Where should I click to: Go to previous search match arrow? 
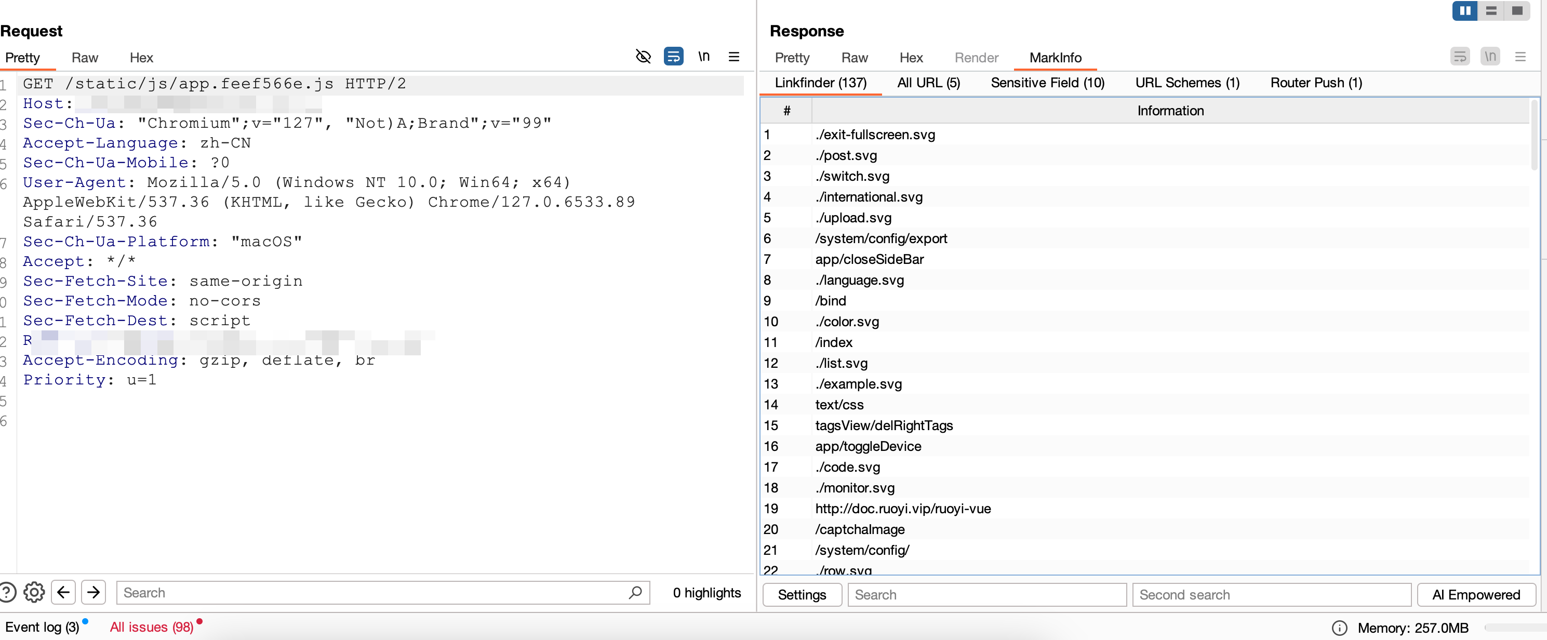click(64, 593)
